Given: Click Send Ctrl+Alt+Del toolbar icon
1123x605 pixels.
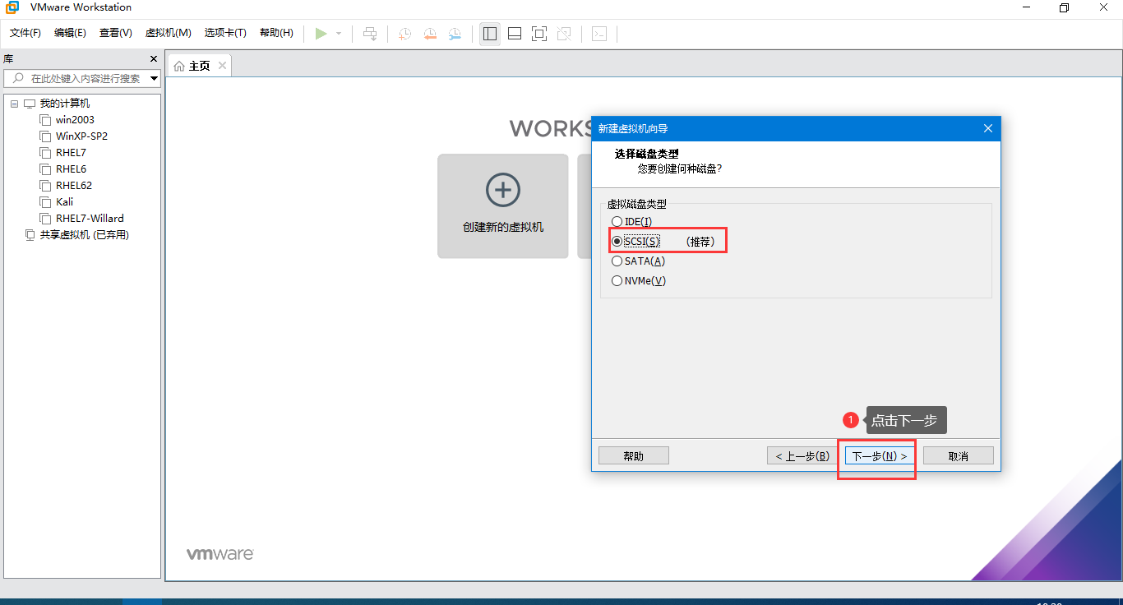Looking at the screenshot, I should tap(371, 34).
